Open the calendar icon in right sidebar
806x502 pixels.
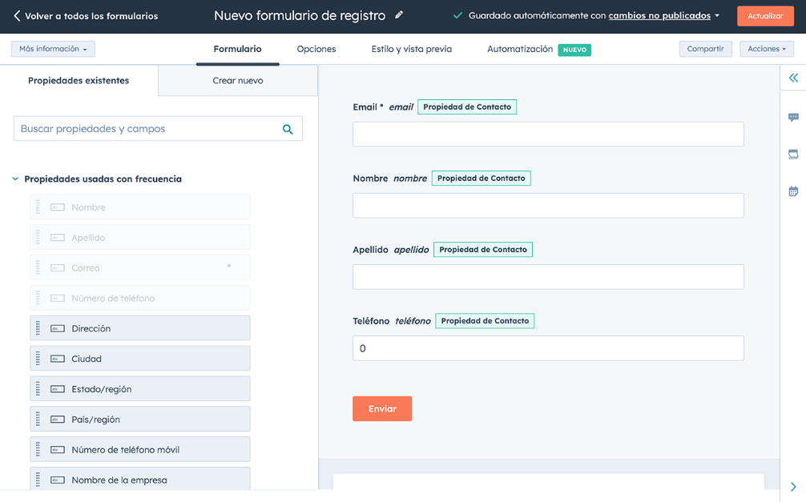(793, 191)
